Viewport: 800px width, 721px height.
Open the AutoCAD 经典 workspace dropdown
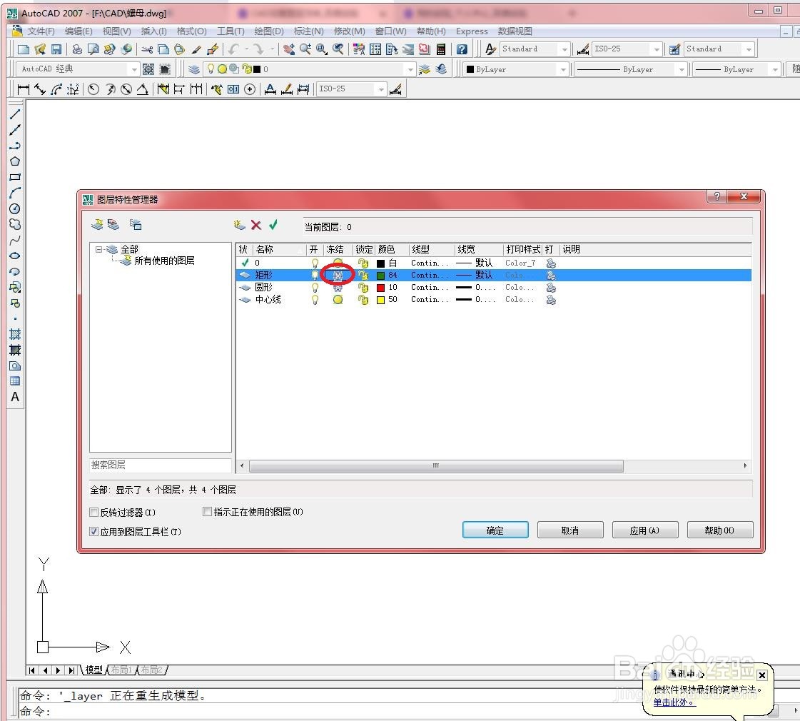point(134,69)
